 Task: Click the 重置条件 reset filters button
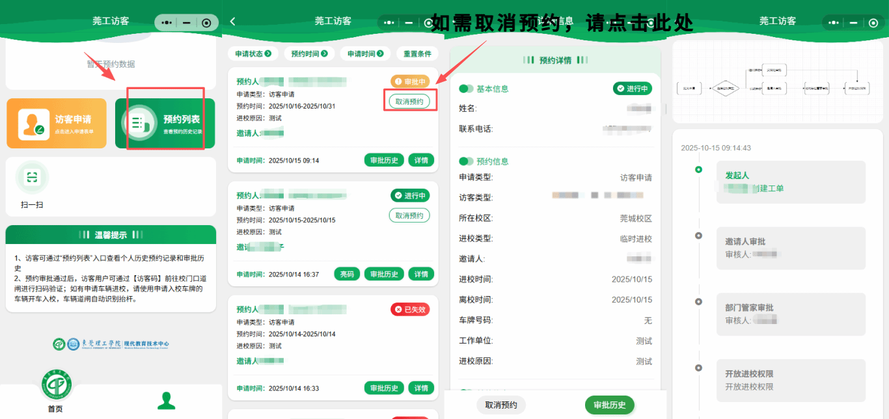pos(417,53)
